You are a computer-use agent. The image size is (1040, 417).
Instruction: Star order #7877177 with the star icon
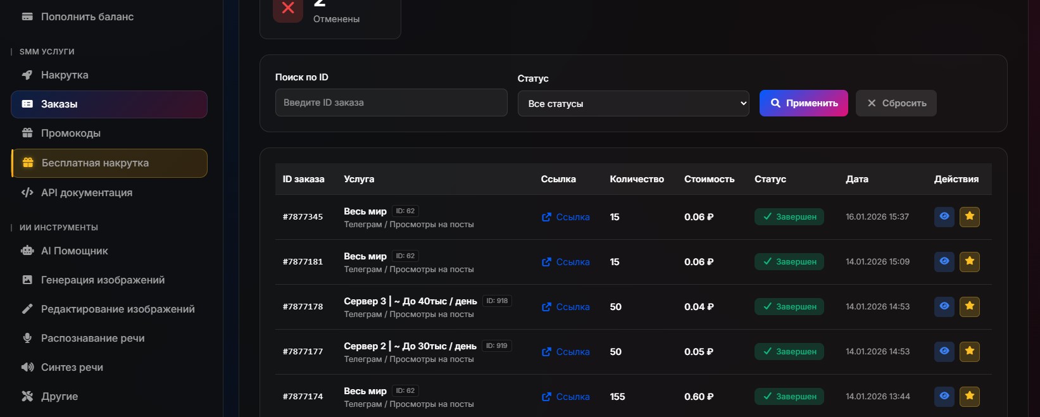pyautogui.click(x=969, y=352)
